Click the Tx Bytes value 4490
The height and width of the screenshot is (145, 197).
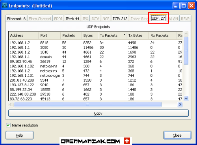pyautogui.click(x=132, y=43)
